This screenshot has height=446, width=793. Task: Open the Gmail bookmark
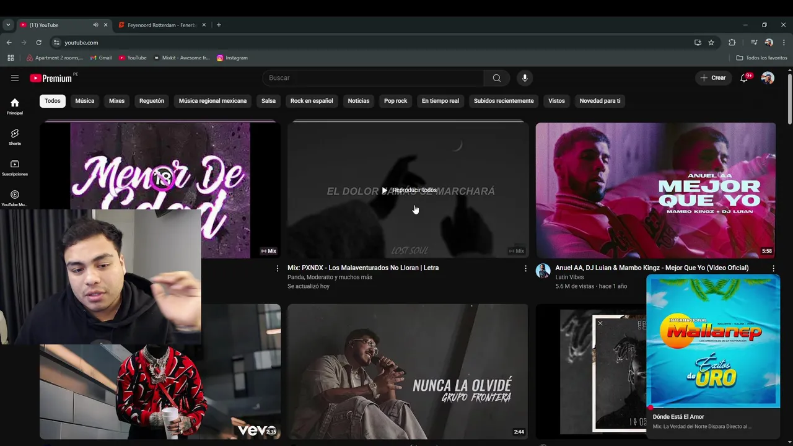101,58
